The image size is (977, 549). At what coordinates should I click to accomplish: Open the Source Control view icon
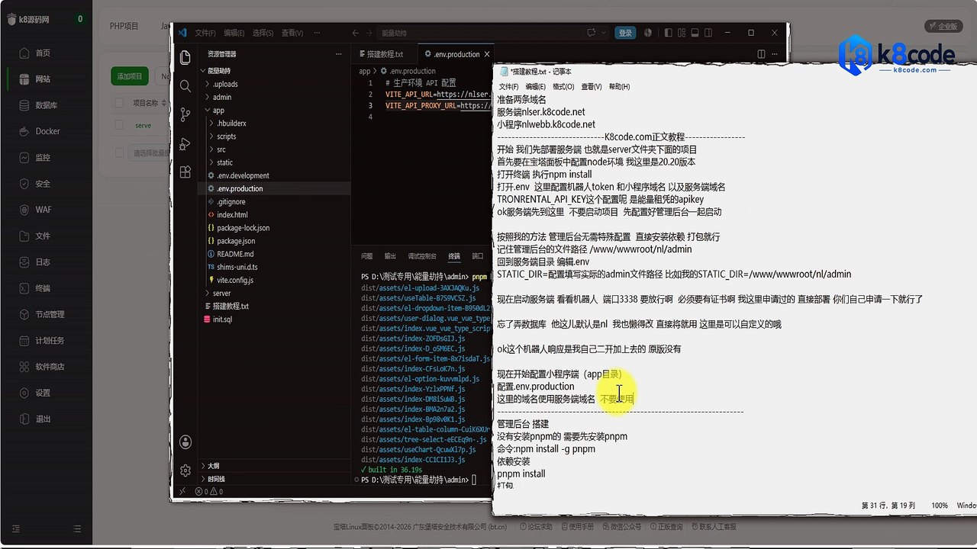tap(185, 115)
